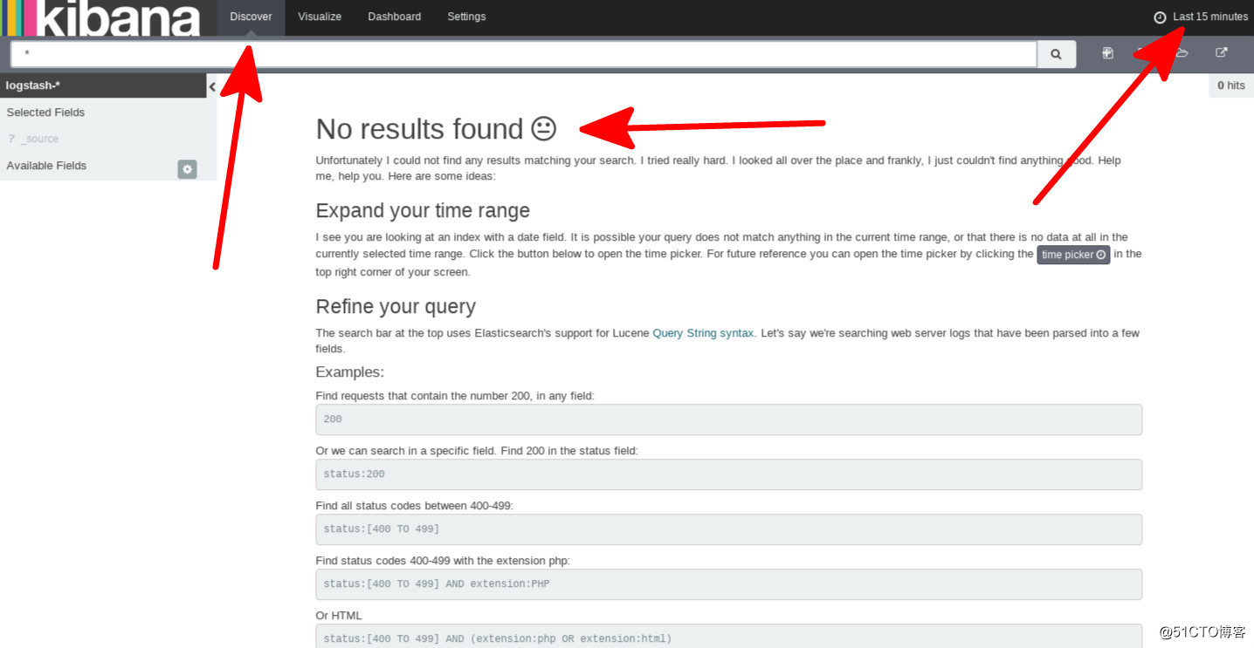Open time picker showing Last 15 minutes
The image size is (1254, 648).
pos(1201,17)
